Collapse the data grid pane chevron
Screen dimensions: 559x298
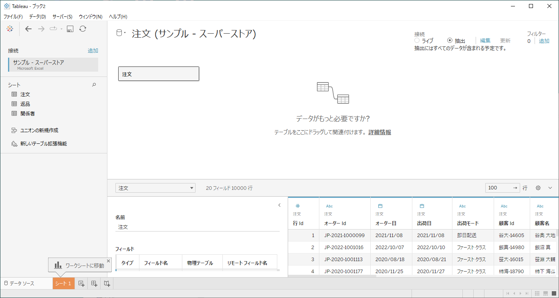pyautogui.click(x=550, y=188)
